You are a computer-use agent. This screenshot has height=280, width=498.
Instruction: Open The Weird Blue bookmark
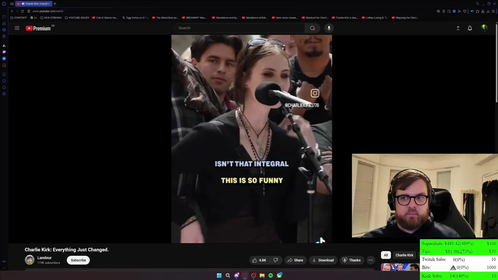coord(165,17)
